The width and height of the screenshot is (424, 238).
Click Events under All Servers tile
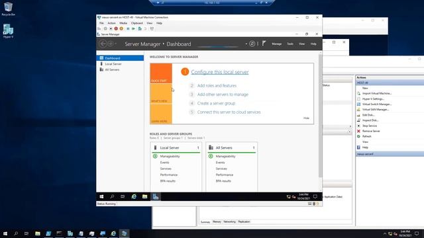pos(220,163)
